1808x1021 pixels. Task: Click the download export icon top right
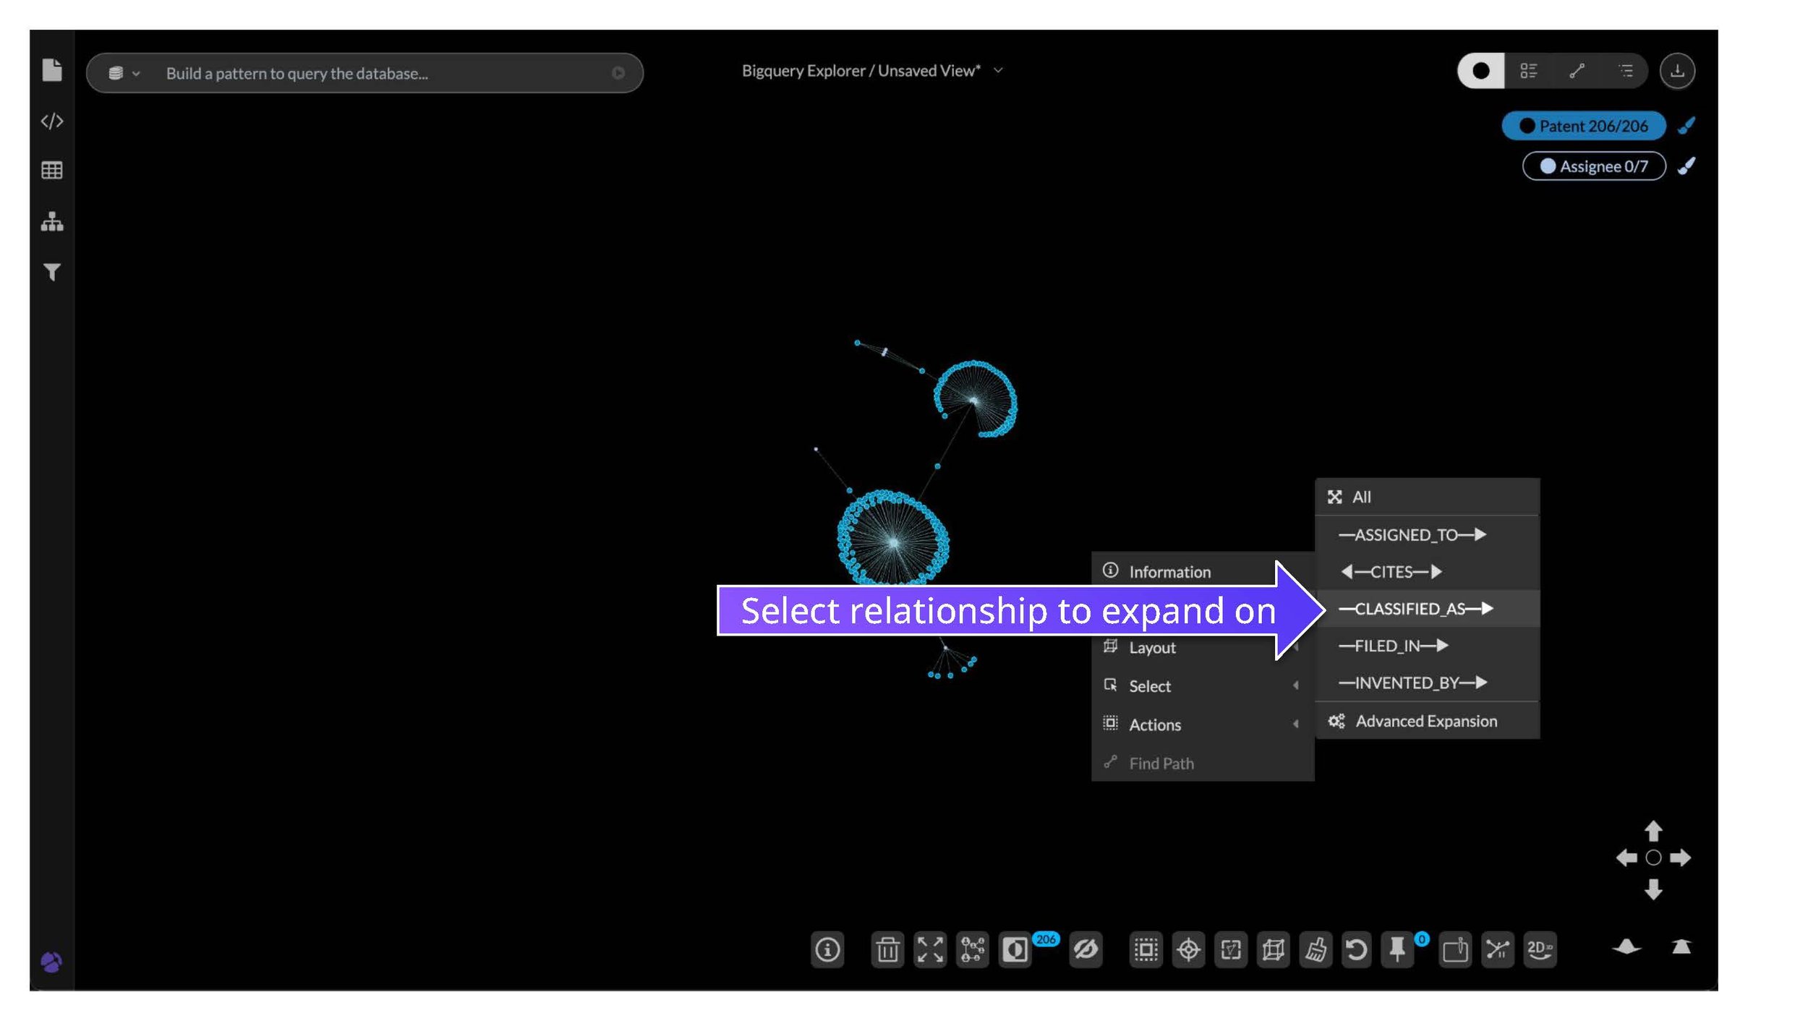pyautogui.click(x=1676, y=71)
